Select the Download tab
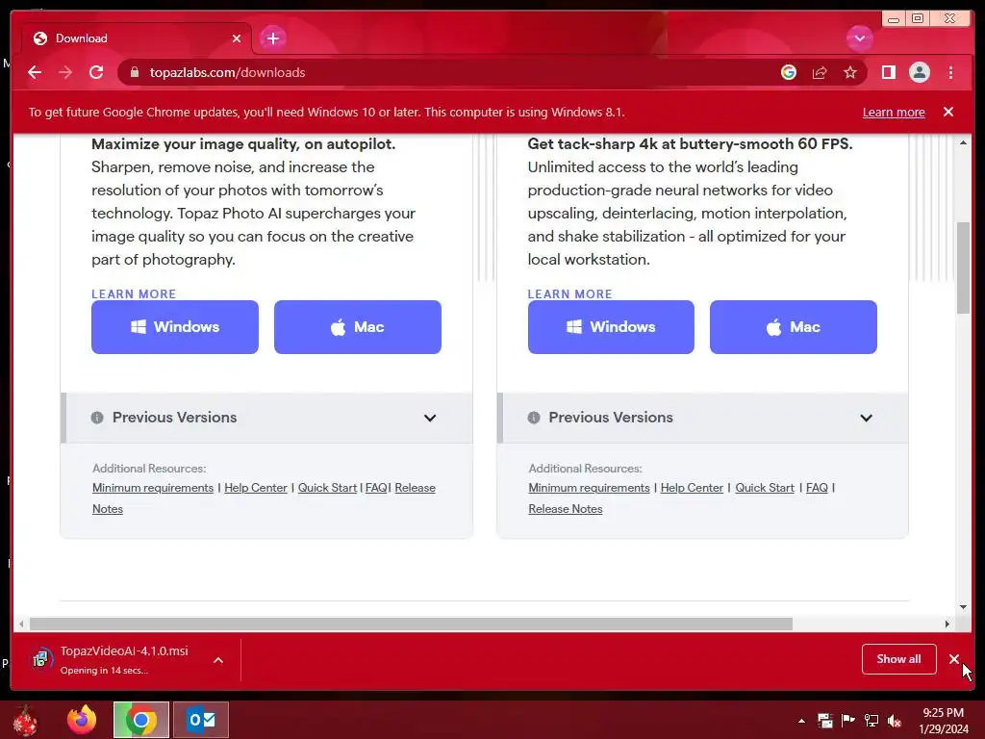 click(x=137, y=38)
